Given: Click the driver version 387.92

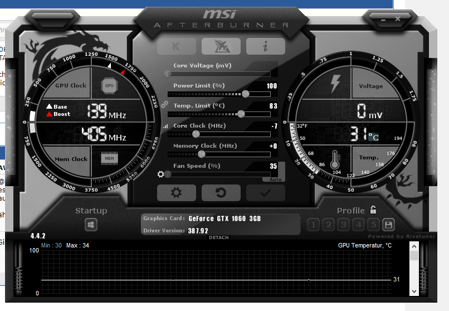Looking at the screenshot, I should pyautogui.click(x=198, y=231).
